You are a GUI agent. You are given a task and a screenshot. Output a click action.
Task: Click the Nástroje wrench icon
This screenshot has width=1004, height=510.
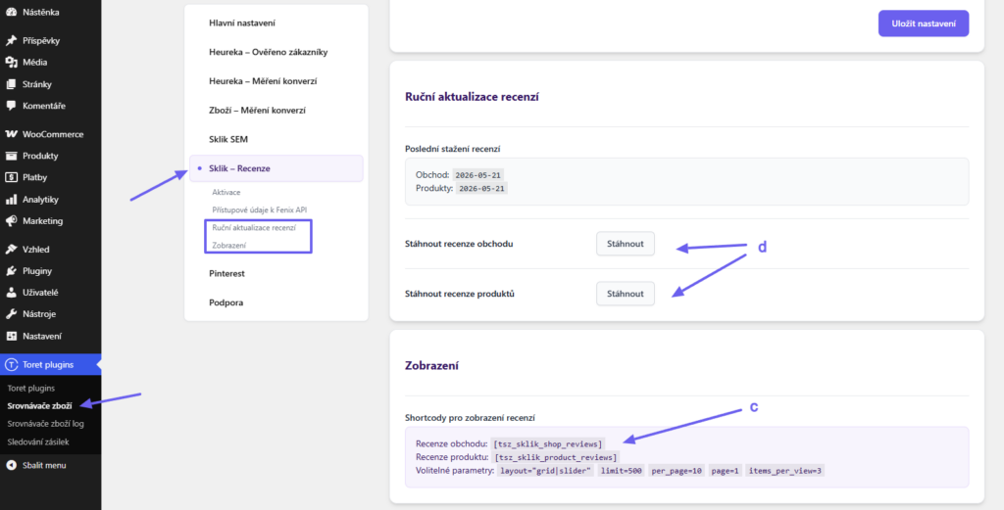point(11,314)
